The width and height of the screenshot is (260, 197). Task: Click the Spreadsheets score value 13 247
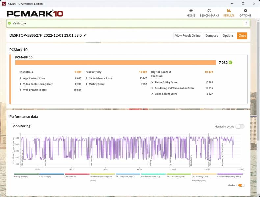tap(143, 78)
